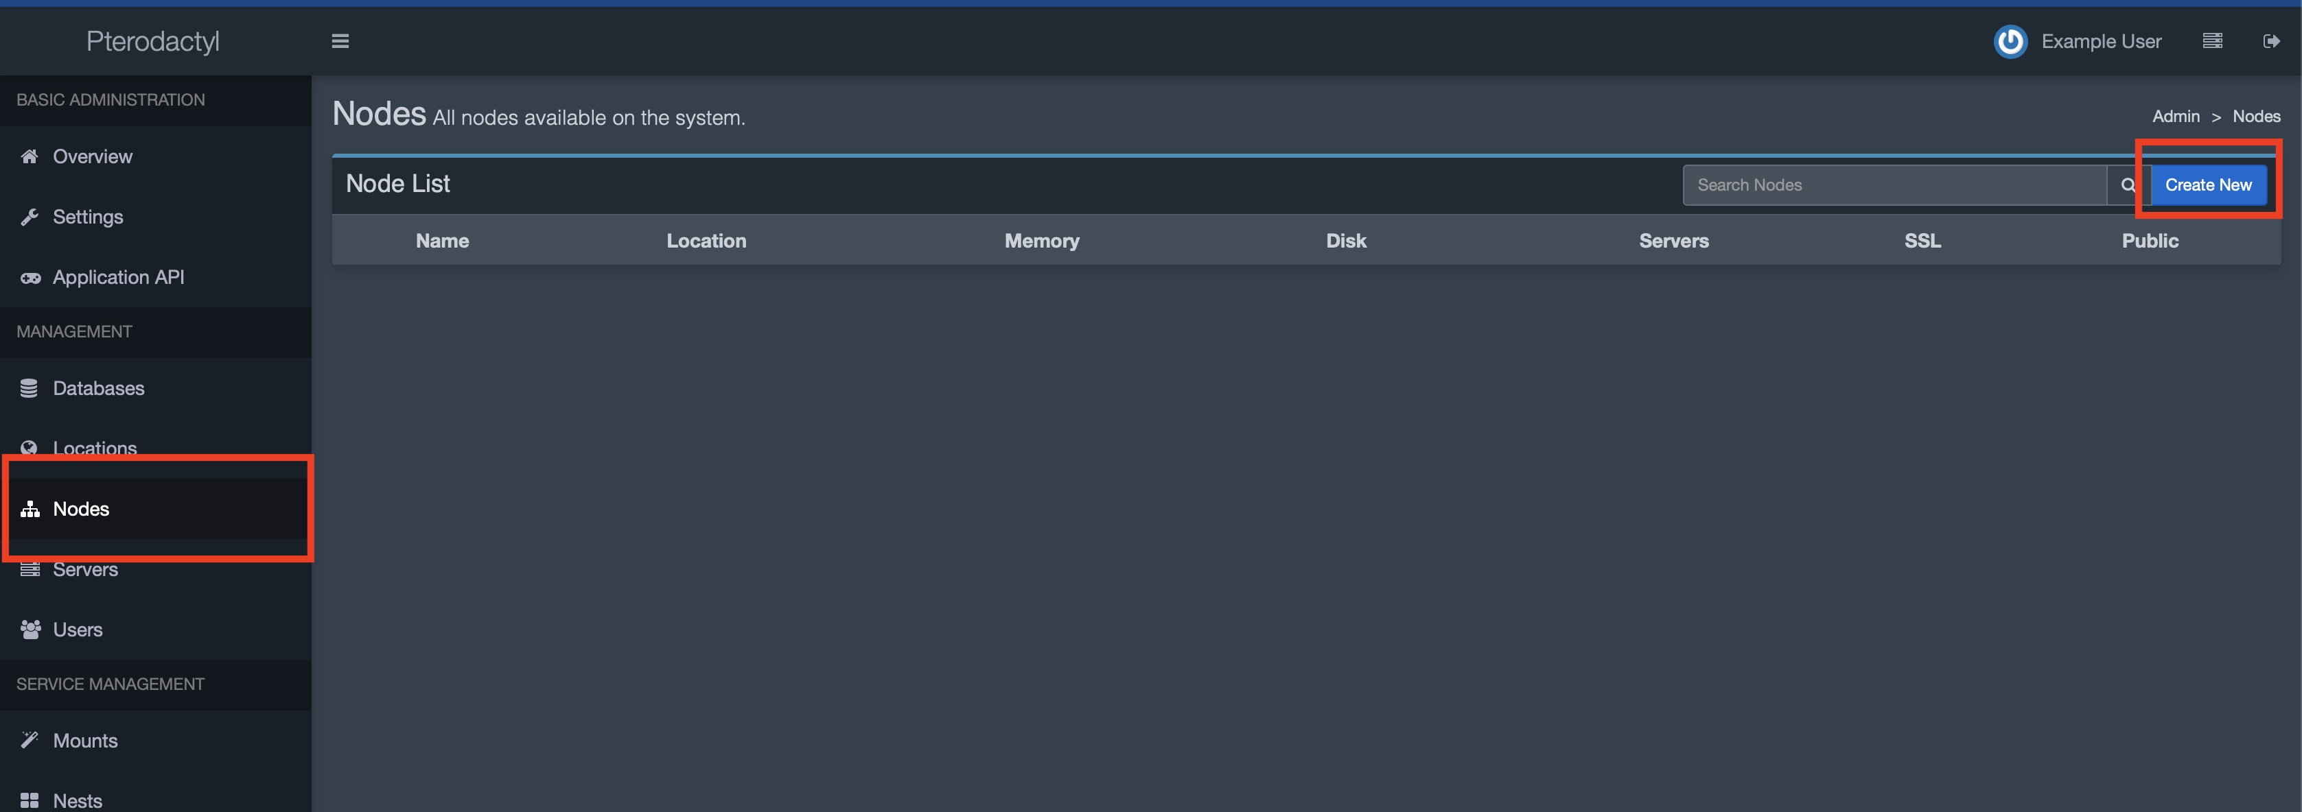Click Create New node button

2208,184
